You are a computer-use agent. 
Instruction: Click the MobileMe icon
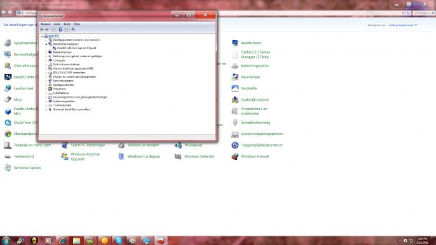click(x=235, y=88)
